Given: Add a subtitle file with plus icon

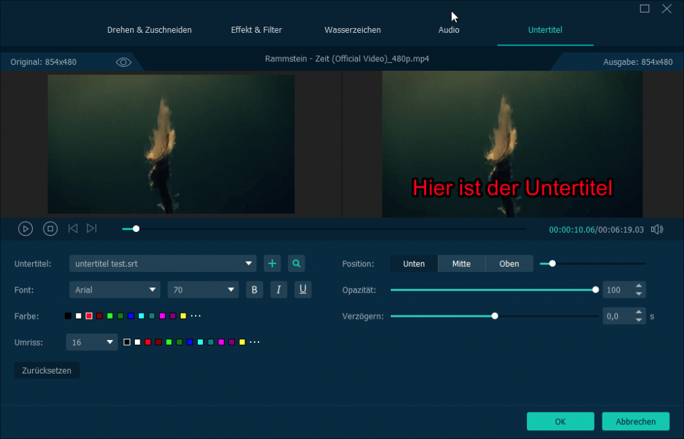Looking at the screenshot, I should (x=272, y=263).
